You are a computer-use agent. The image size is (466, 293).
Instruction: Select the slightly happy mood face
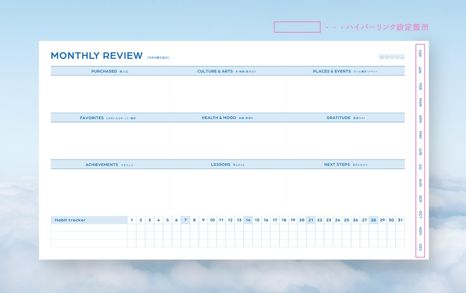[397, 57]
